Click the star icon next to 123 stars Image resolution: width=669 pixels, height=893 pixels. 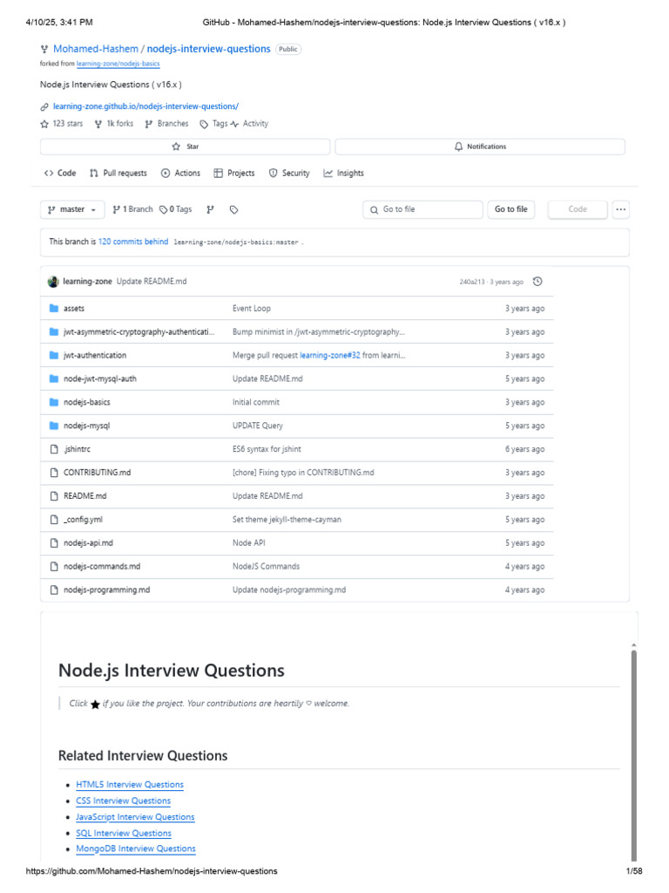tap(44, 124)
